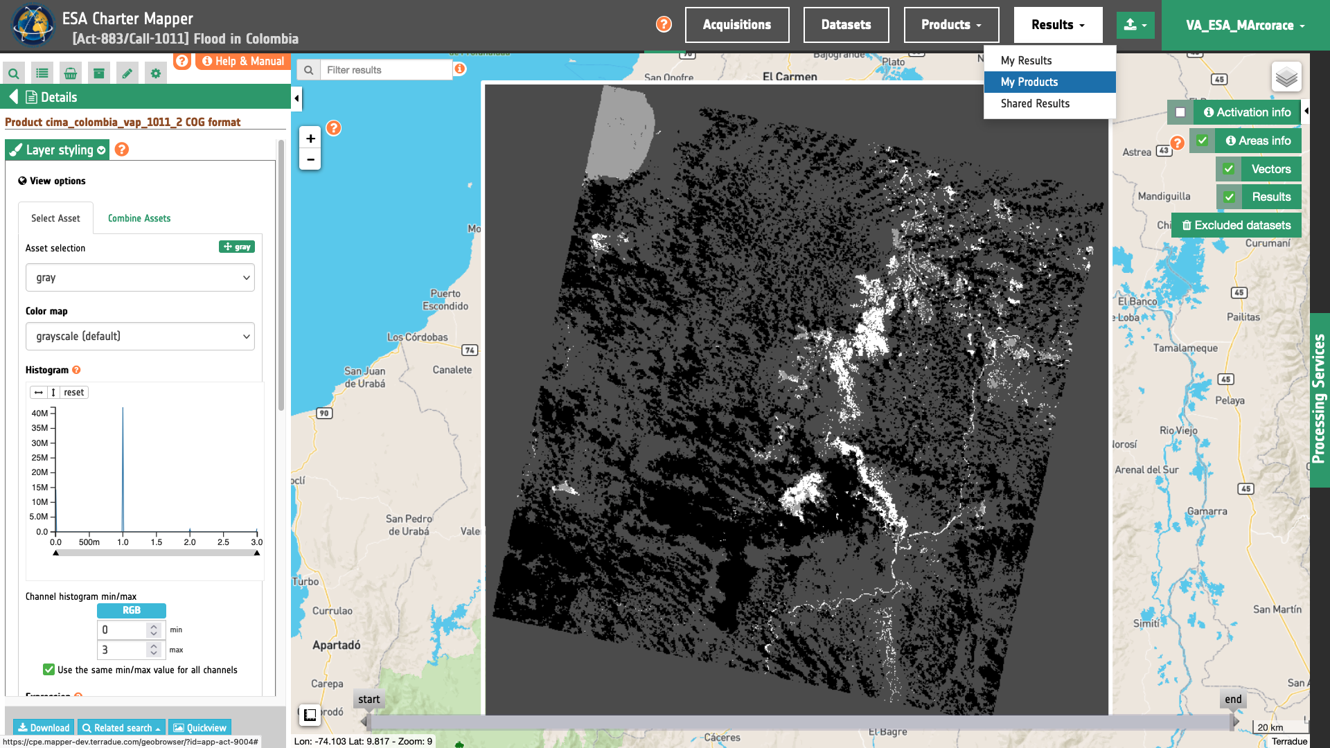This screenshot has height=748, width=1330.
Task: Click the magnifier icon in Filter results
Action: pyautogui.click(x=309, y=70)
